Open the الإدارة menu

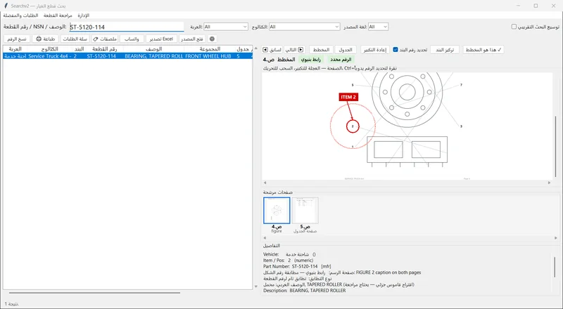click(x=83, y=15)
